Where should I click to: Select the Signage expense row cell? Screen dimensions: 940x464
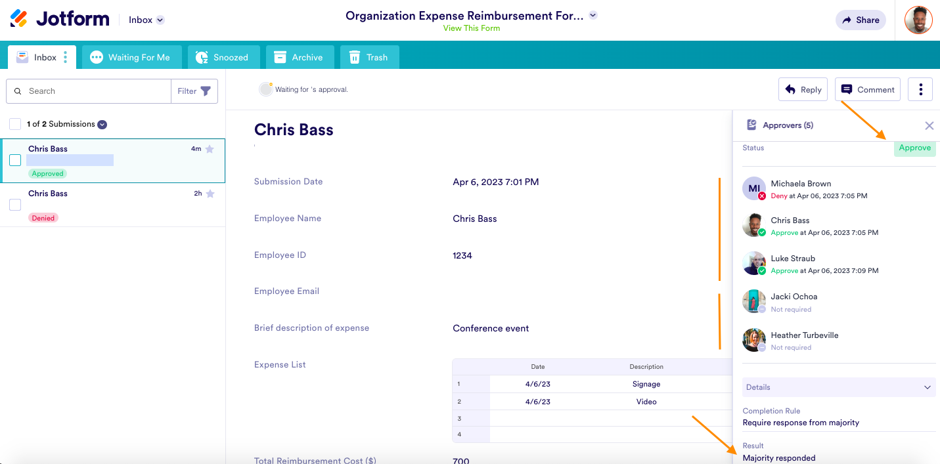click(646, 384)
